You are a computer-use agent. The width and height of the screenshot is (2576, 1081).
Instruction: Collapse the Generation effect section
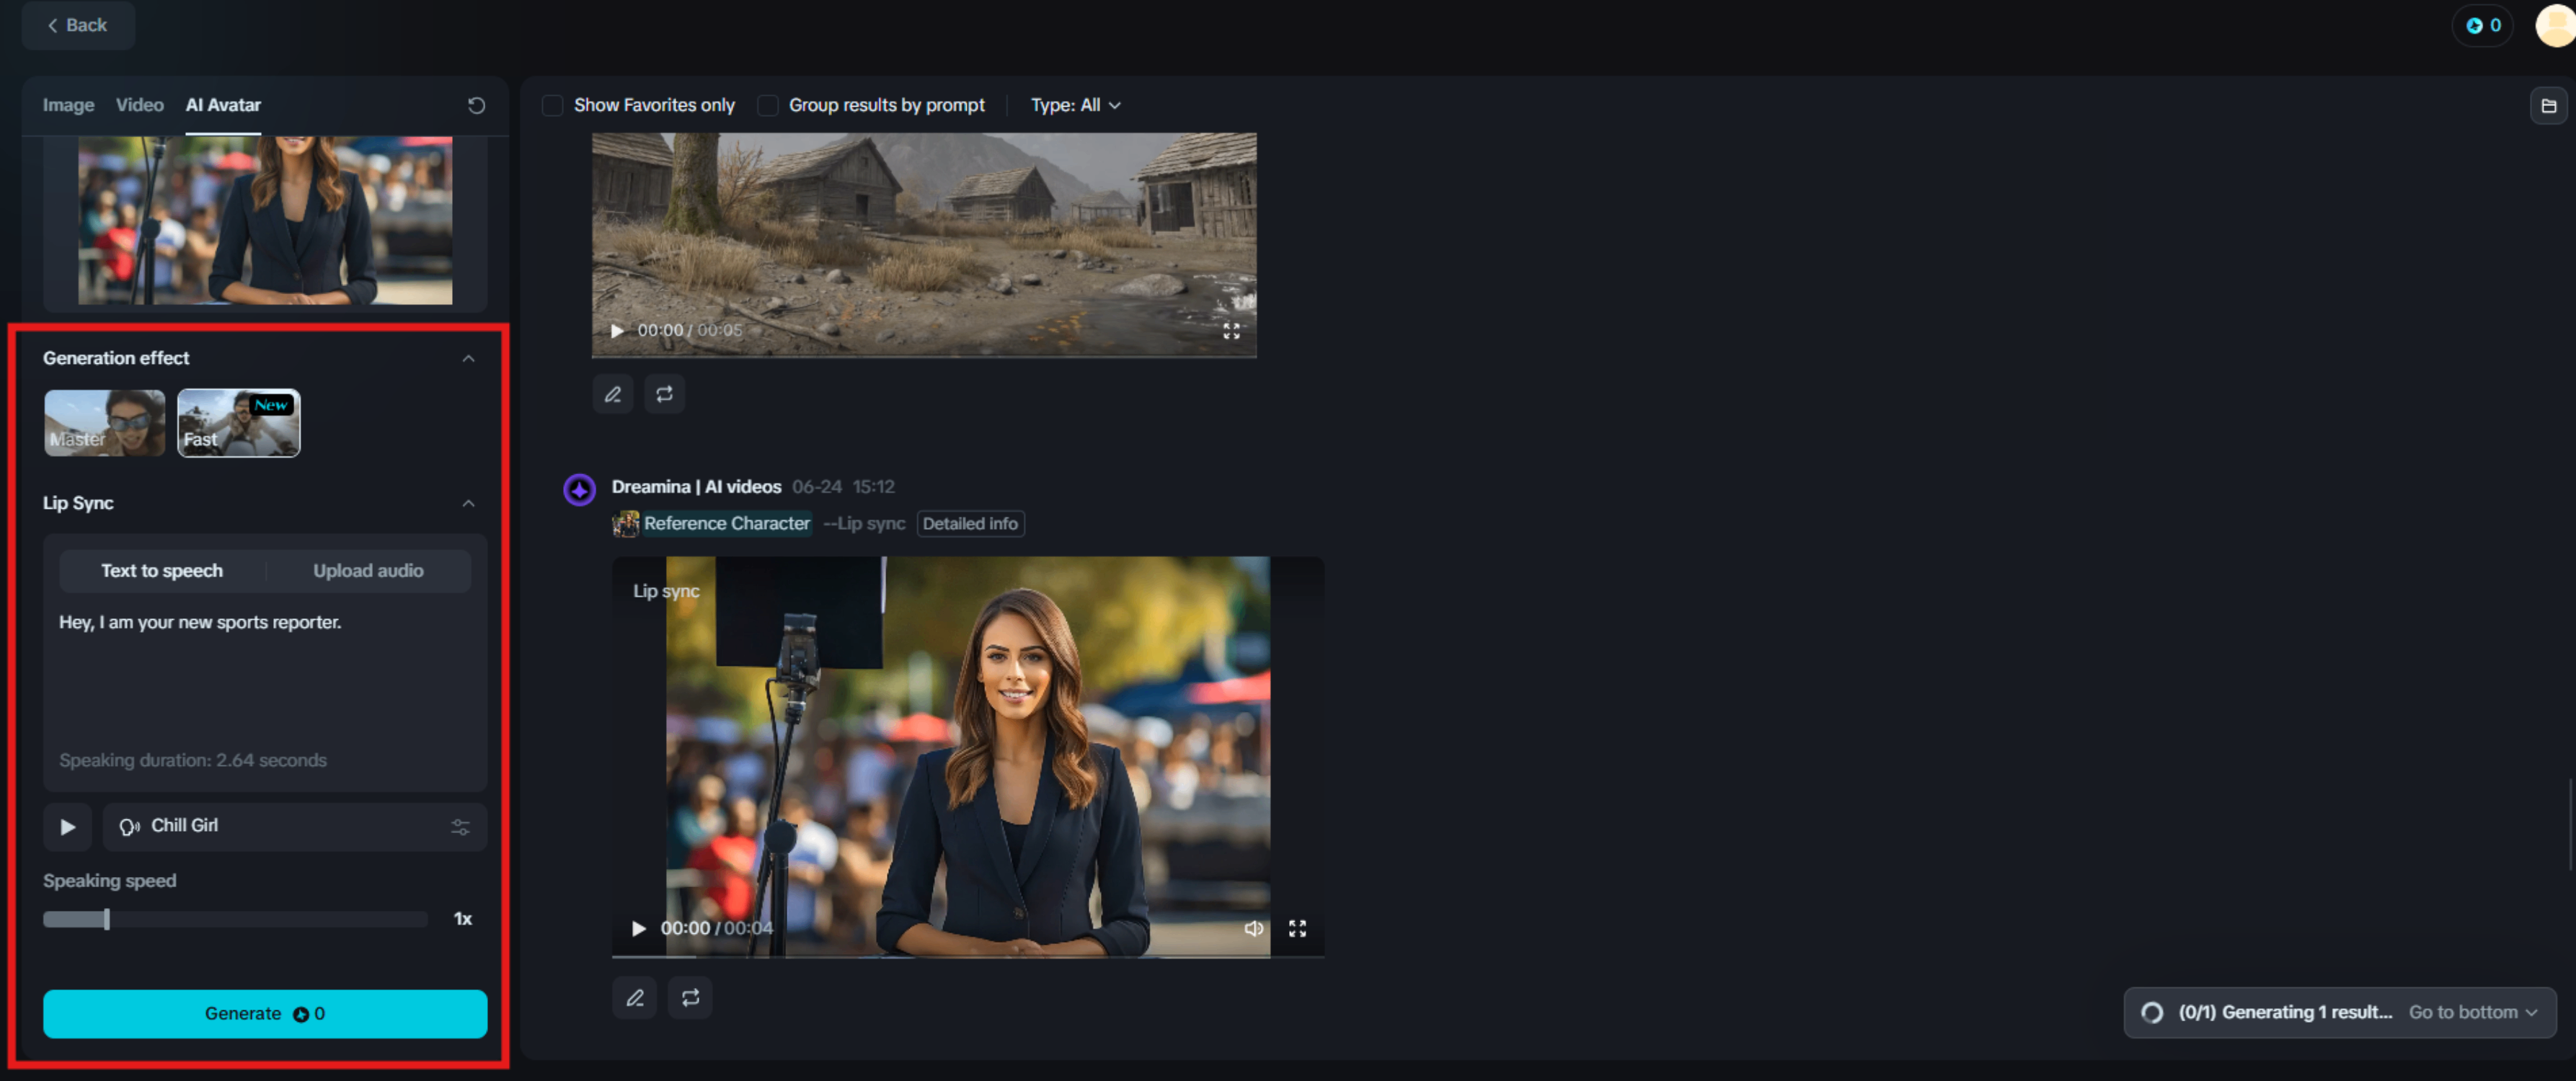(x=468, y=358)
